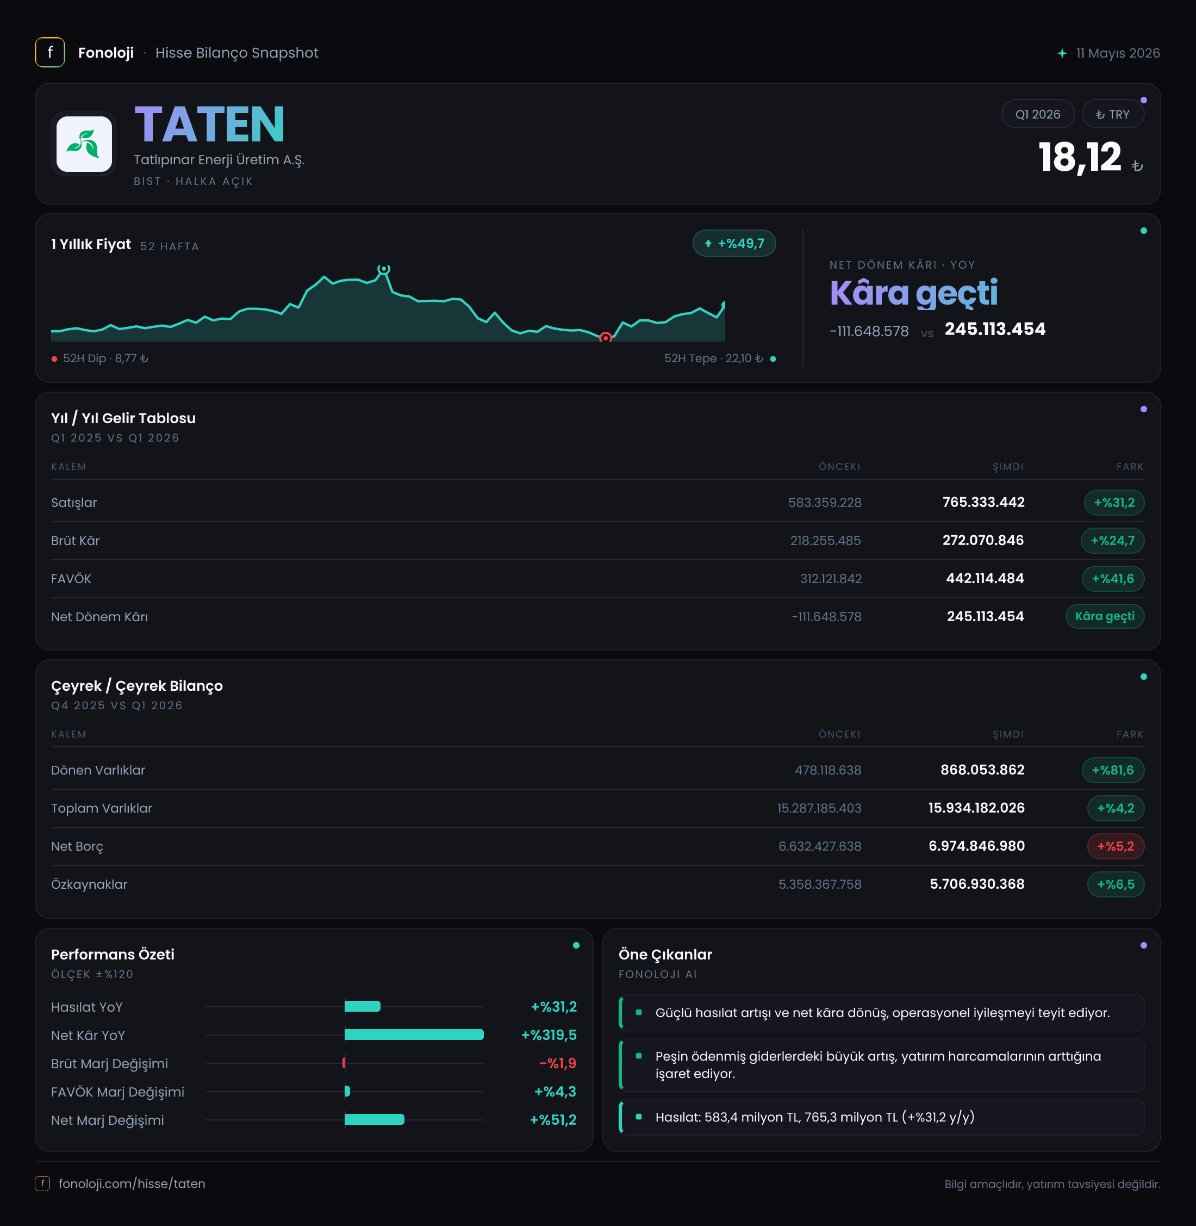Click the 52-week low marker on the chart
Image resolution: width=1196 pixels, height=1226 pixels.
tap(605, 337)
